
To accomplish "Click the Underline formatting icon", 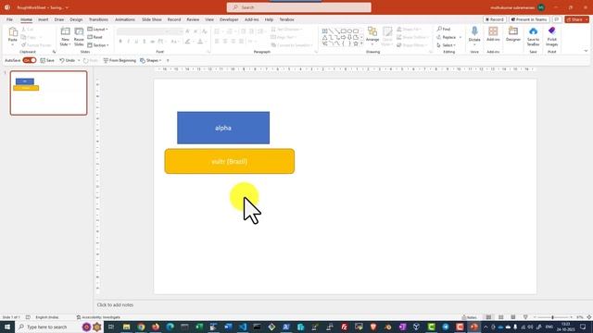I will [x=136, y=42].
